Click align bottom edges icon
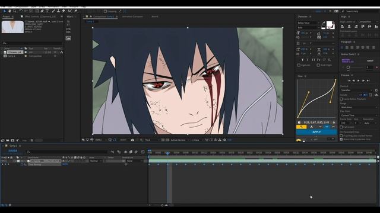 (376, 26)
